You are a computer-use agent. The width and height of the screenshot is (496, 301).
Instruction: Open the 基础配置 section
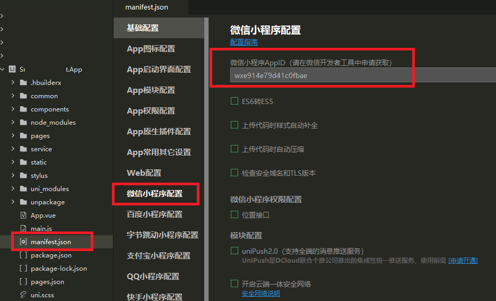pyautogui.click(x=143, y=28)
